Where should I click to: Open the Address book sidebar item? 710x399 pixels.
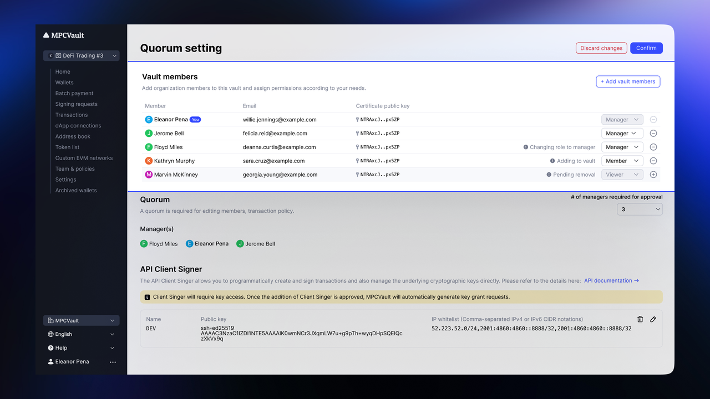[x=73, y=136]
